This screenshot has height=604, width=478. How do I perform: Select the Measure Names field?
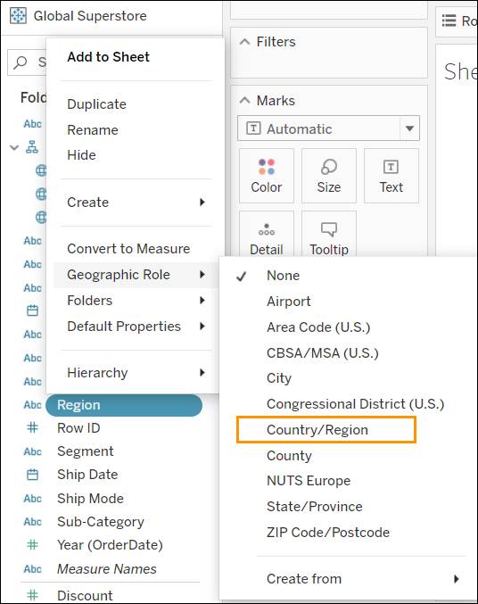(107, 569)
